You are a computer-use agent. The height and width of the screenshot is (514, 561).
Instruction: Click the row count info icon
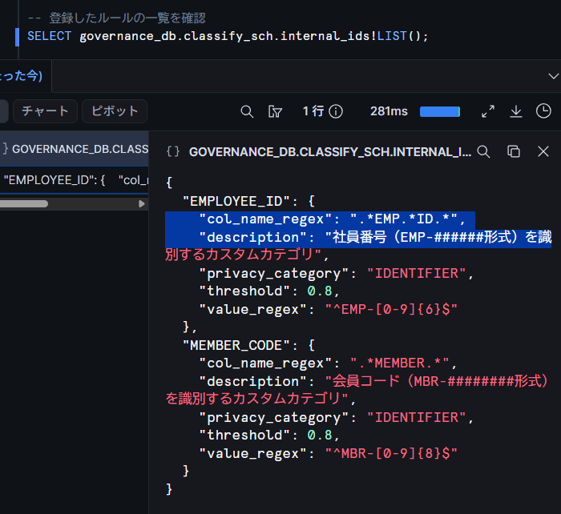pos(336,111)
